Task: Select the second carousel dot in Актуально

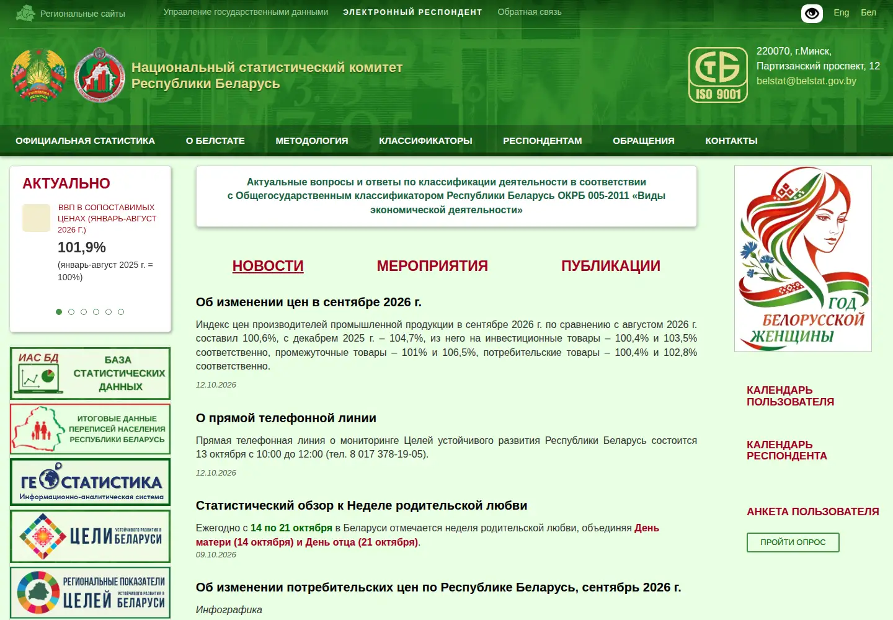Action: click(71, 312)
